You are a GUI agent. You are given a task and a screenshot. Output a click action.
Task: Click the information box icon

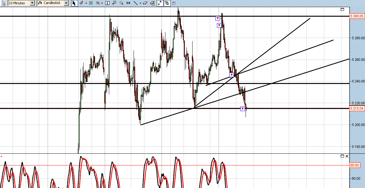(x=107, y=3)
